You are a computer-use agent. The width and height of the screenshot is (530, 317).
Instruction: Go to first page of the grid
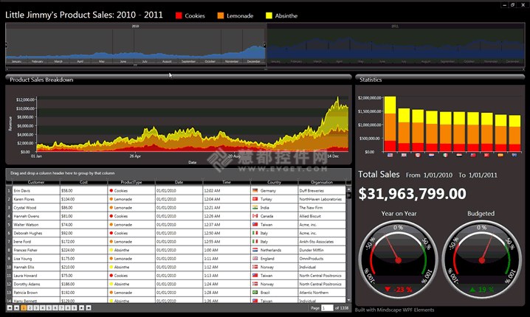tap(10, 308)
